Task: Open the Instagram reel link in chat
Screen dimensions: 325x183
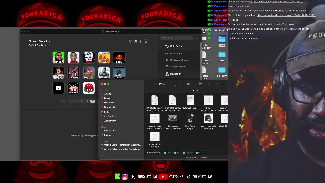Action: 277,2
